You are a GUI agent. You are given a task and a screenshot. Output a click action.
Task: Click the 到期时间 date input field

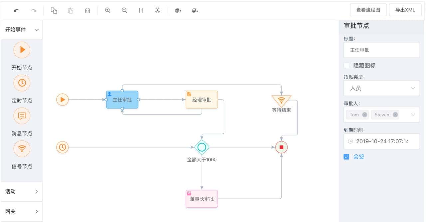tap(381, 141)
